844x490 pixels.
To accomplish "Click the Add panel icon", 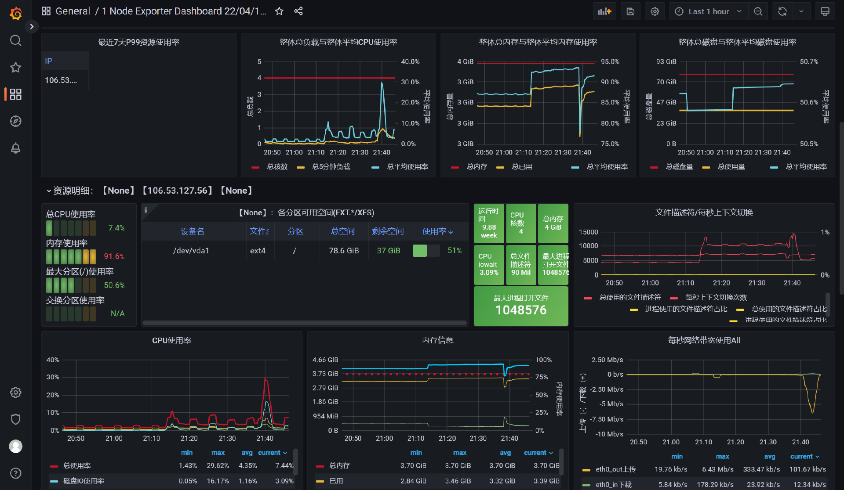I will coord(604,11).
